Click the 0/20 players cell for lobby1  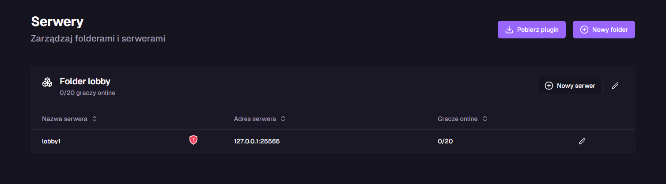(445, 141)
